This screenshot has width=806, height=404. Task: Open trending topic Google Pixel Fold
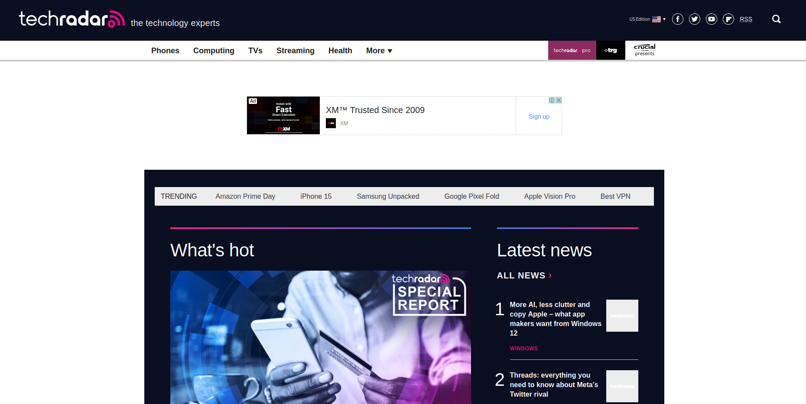click(471, 196)
